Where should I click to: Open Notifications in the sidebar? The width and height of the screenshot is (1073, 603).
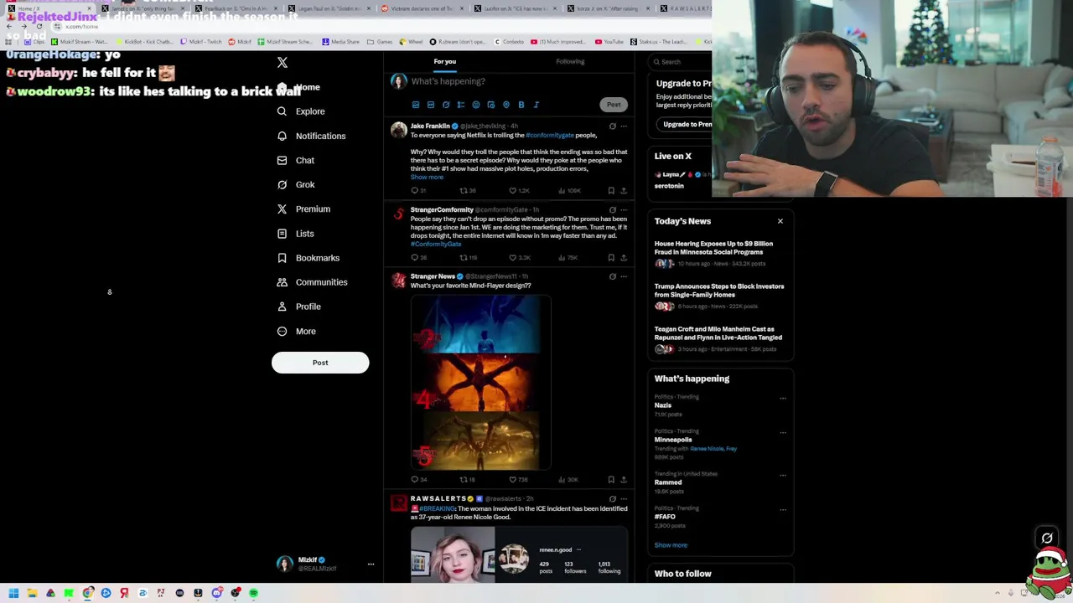tap(311, 136)
